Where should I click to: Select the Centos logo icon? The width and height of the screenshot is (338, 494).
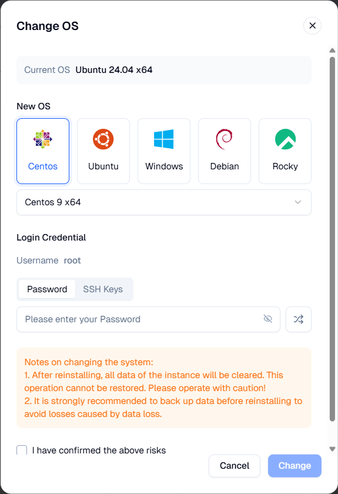coord(43,139)
